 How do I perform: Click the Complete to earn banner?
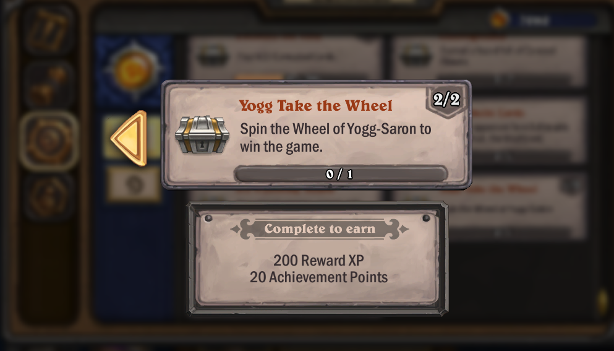(320, 228)
